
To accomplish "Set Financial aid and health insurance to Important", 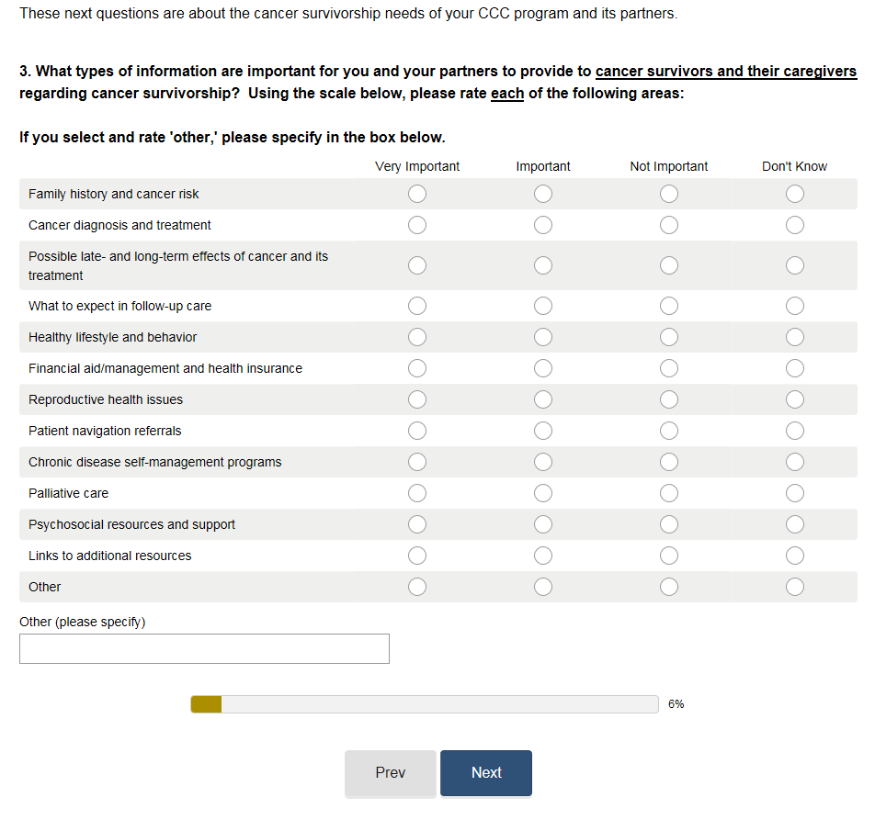I will tap(543, 368).
